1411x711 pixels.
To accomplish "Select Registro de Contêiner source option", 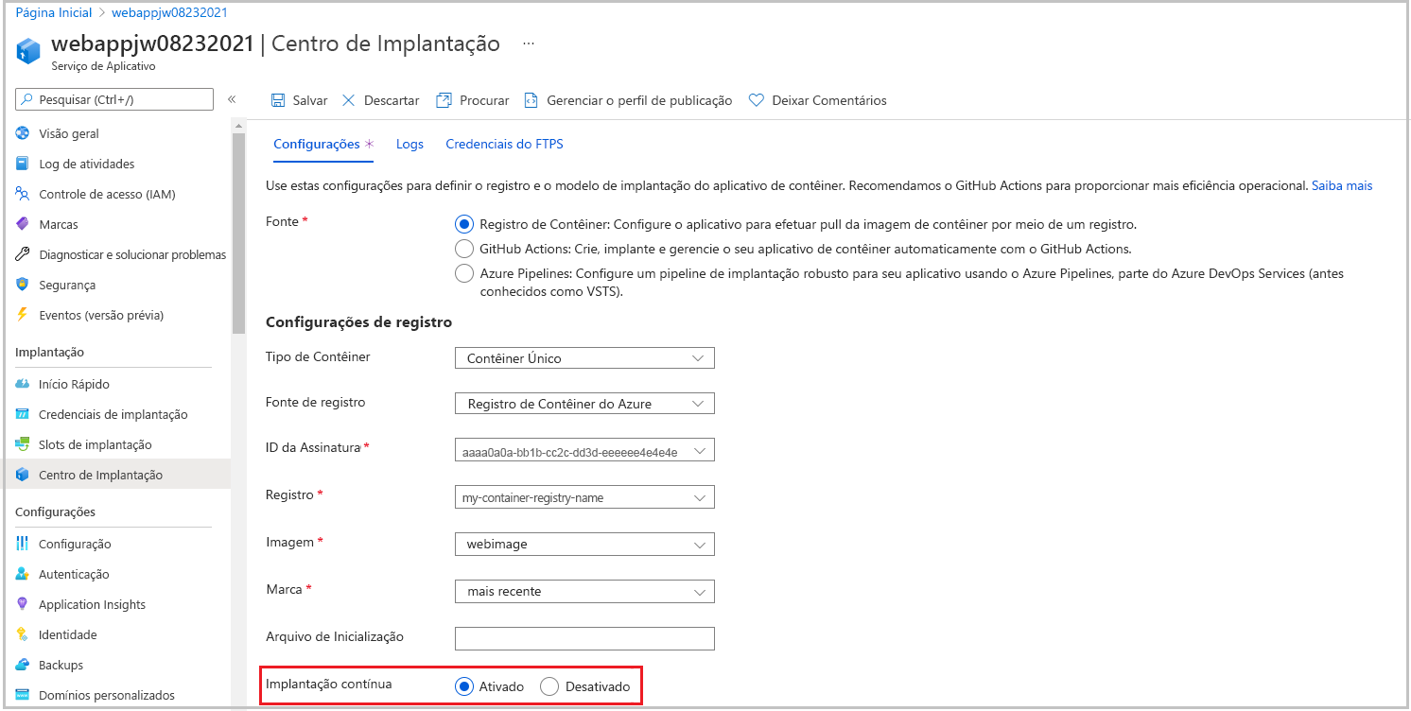I will click(x=463, y=225).
